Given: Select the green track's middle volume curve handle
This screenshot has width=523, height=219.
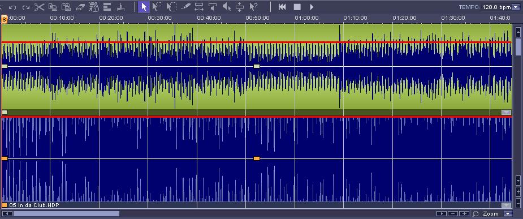Looking at the screenshot, I should pyautogui.click(x=257, y=66).
